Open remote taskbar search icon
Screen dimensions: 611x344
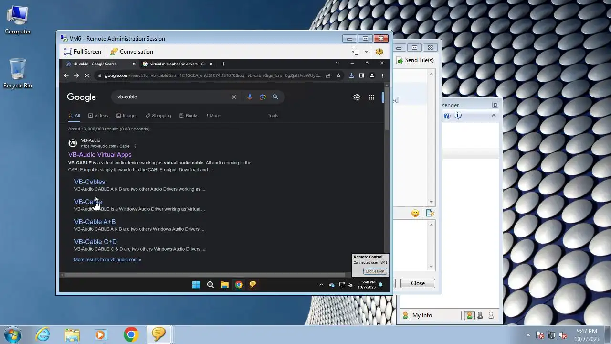tap(210, 285)
